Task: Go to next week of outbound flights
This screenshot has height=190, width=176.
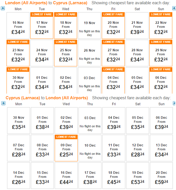Action: (174, 8)
